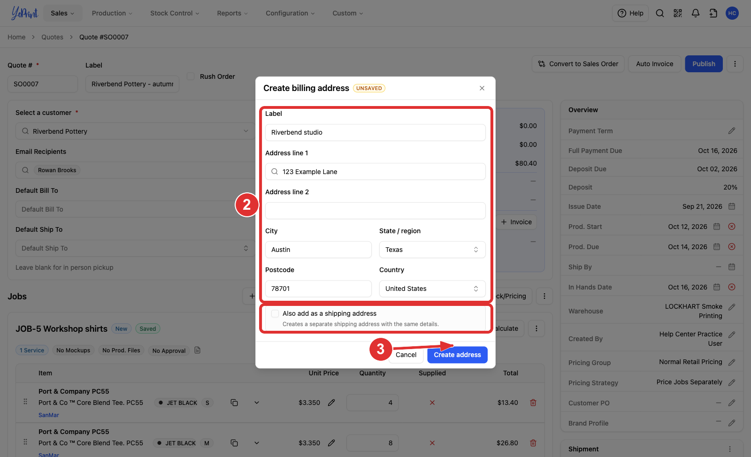751x457 pixels.
Task: Clear the Prod. Start date
Action: (732, 227)
